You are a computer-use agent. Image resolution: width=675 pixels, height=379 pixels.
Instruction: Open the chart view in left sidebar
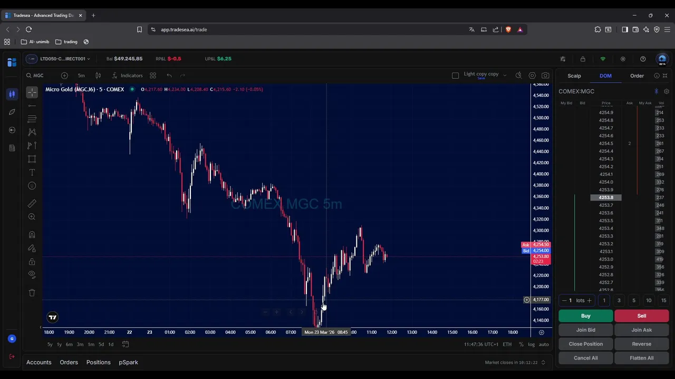(x=12, y=94)
